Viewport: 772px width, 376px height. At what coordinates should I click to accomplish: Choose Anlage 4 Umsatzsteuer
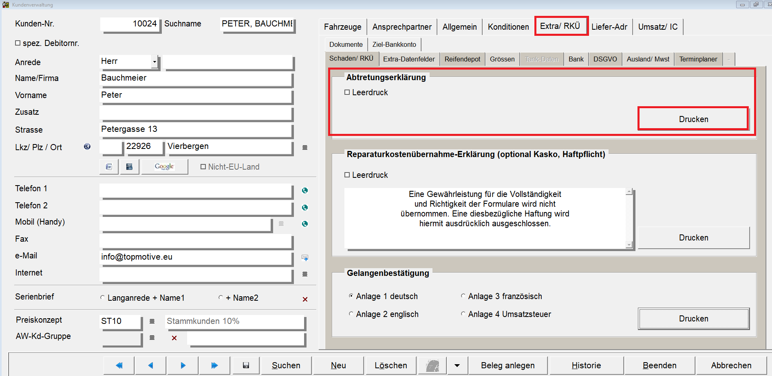point(463,314)
